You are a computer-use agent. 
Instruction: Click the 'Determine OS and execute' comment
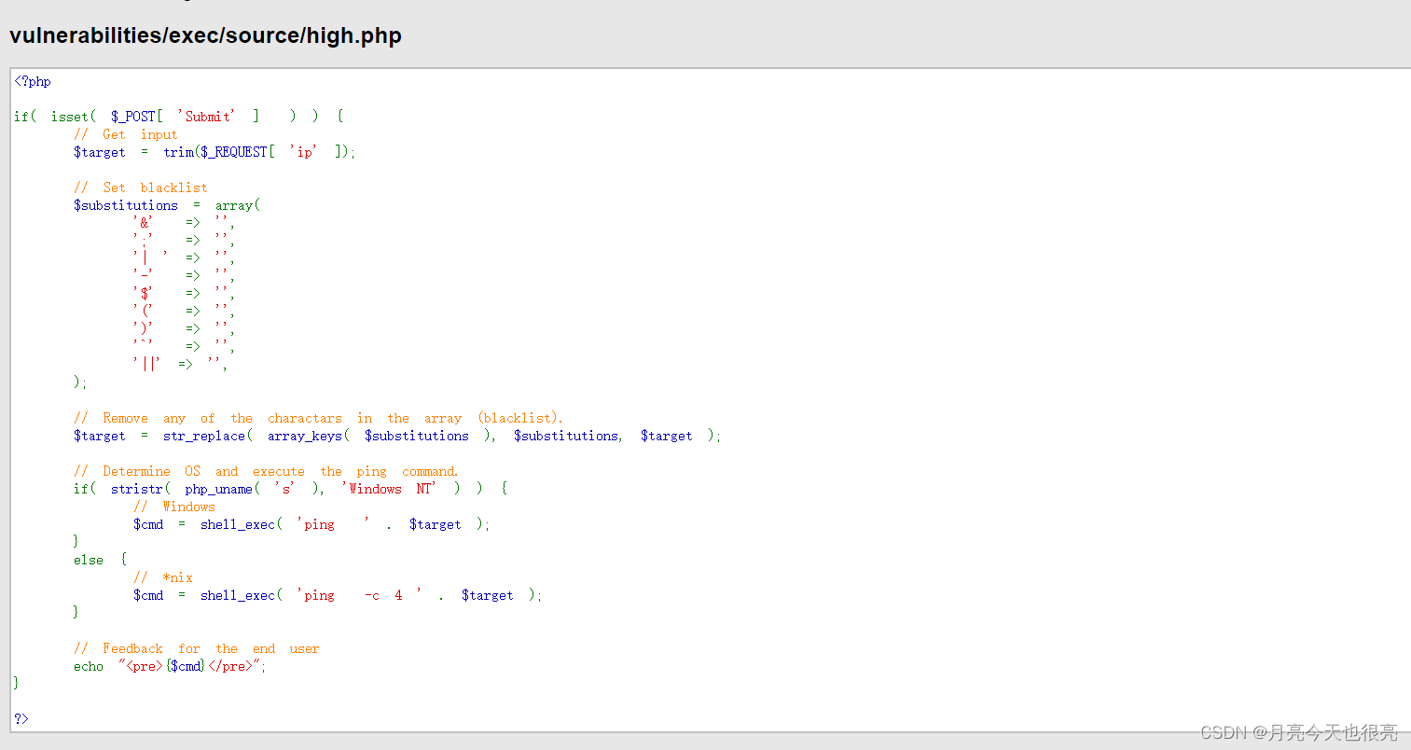(266, 471)
